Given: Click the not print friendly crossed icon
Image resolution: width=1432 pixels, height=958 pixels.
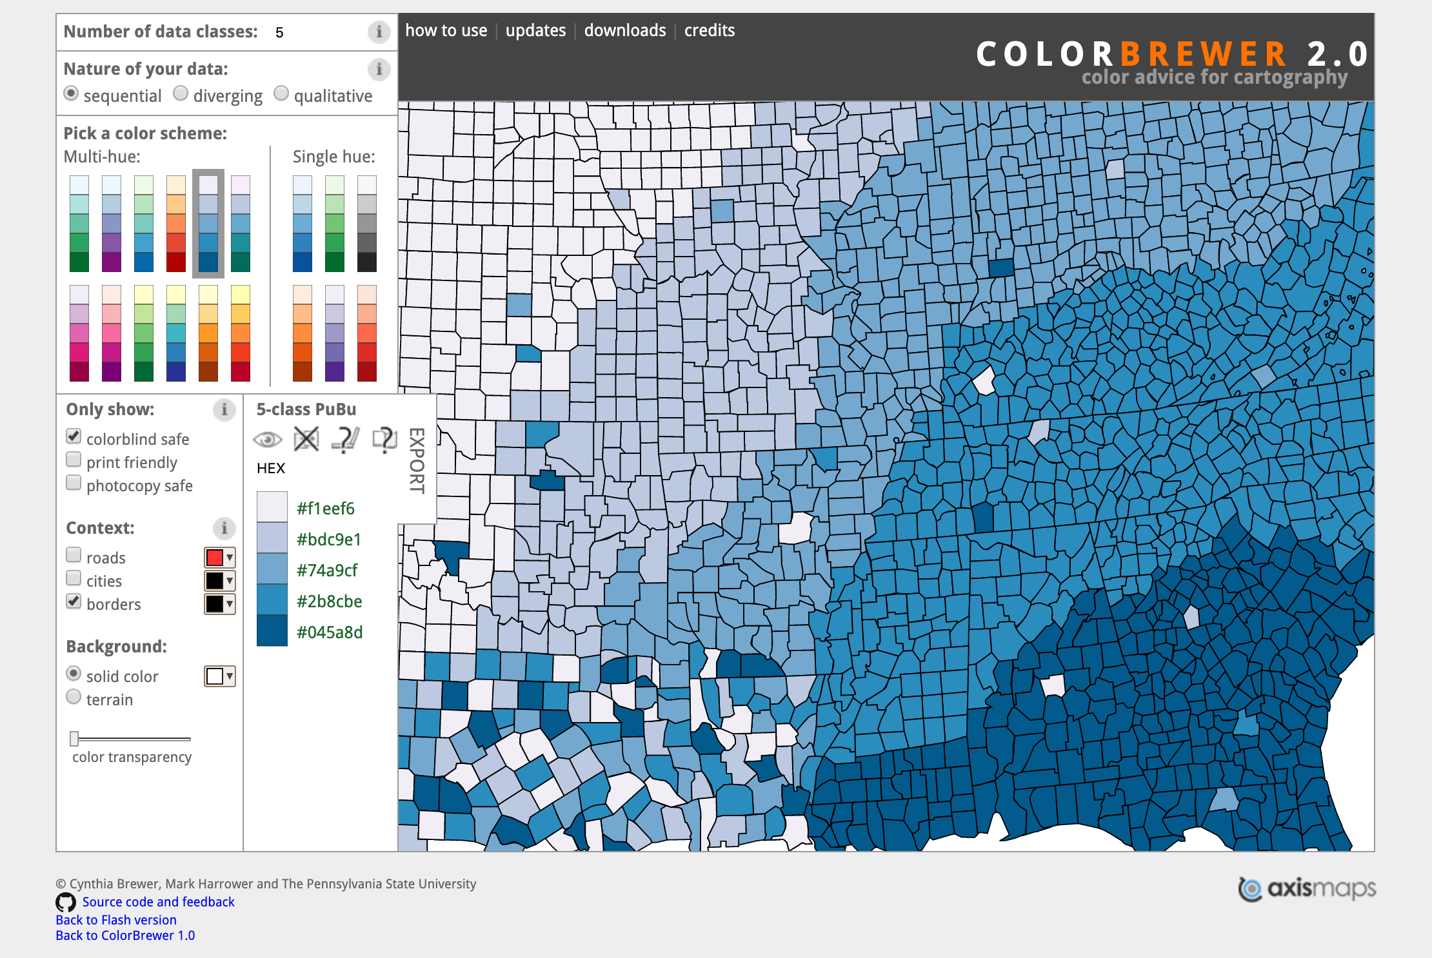Looking at the screenshot, I should [306, 440].
